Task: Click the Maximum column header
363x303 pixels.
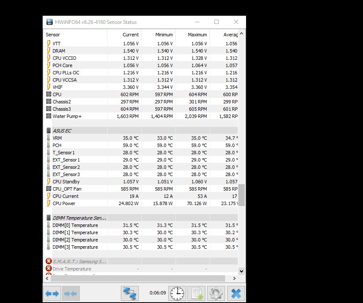Action: click(x=193, y=35)
